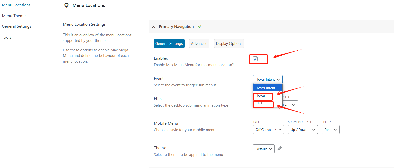Click the pencil icon to edit theme
394x168 pixels.
[279, 148]
